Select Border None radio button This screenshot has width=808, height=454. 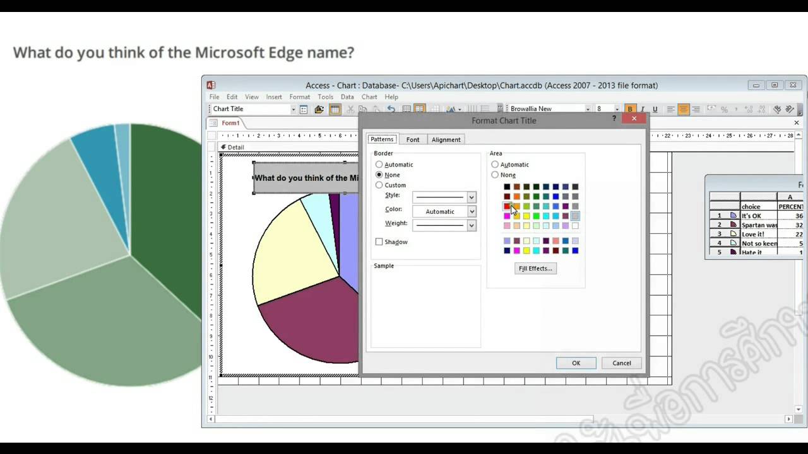click(379, 175)
